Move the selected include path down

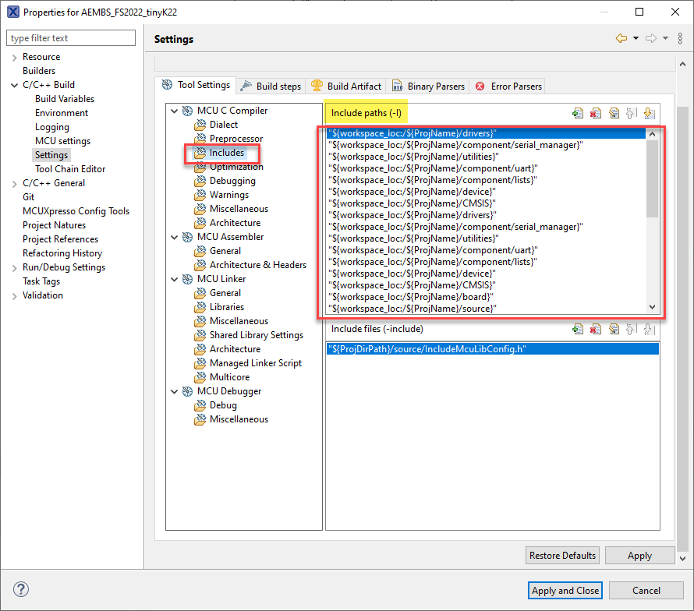[649, 113]
